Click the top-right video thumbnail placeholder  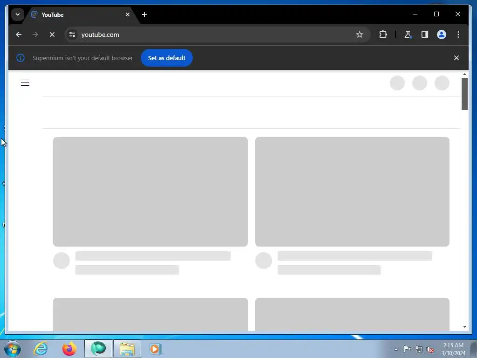click(x=352, y=192)
